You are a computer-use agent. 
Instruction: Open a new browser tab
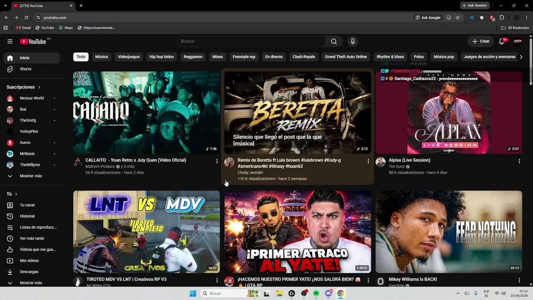click(x=81, y=5)
